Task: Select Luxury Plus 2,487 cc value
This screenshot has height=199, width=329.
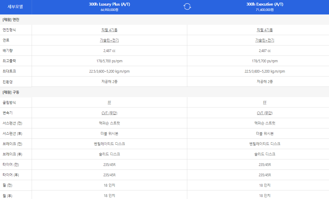Action: point(109,51)
